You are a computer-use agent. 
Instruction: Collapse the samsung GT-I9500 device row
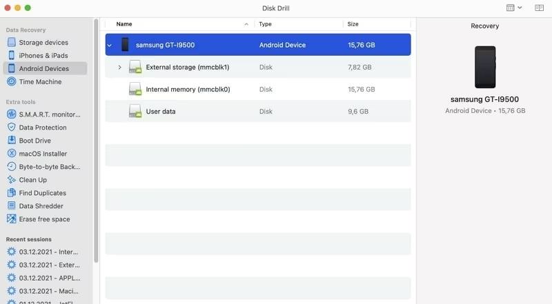pyautogui.click(x=109, y=45)
